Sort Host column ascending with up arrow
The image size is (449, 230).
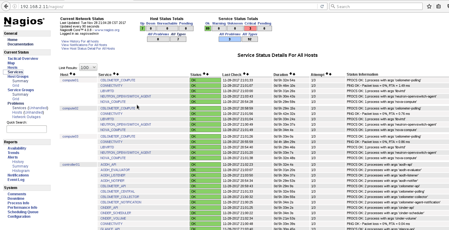71,74
